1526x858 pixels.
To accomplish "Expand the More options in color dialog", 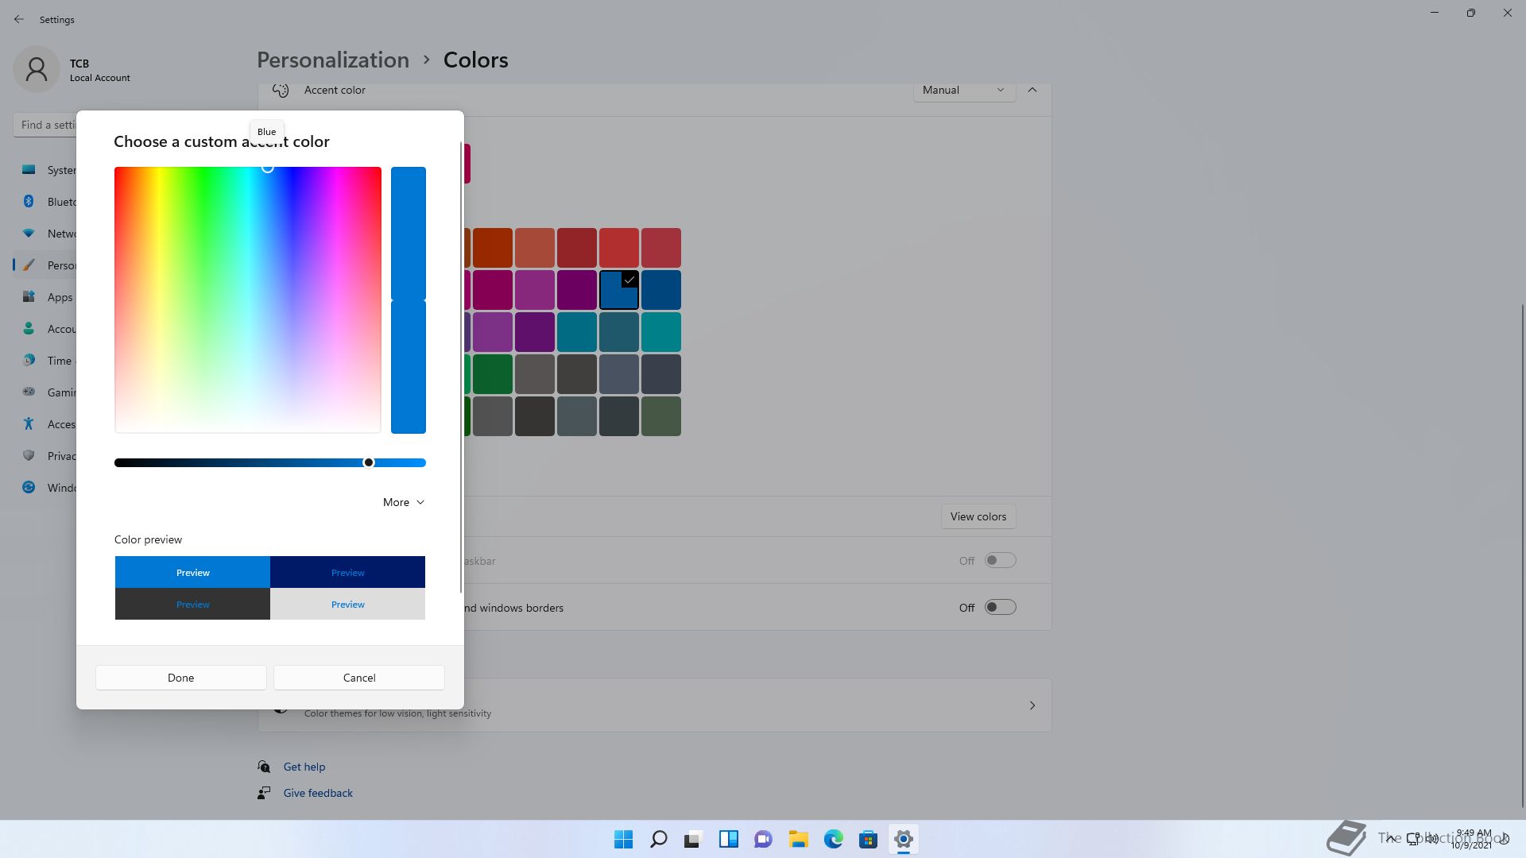I will point(404,502).
